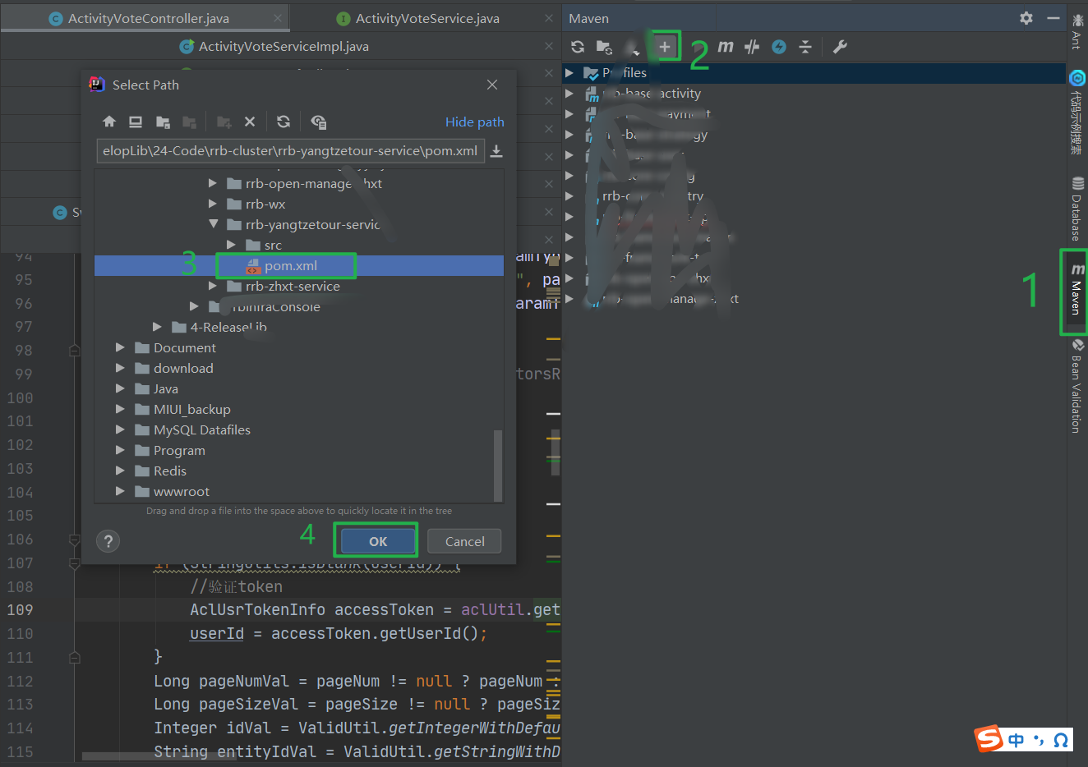Delete selected item in Select Path
Screen dimensions: 1088x767
(x=250, y=122)
